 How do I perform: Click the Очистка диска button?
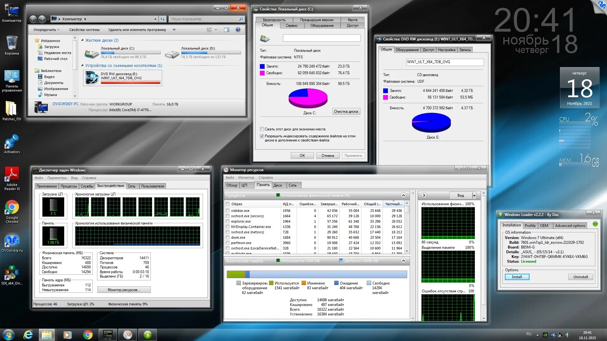tap(346, 111)
